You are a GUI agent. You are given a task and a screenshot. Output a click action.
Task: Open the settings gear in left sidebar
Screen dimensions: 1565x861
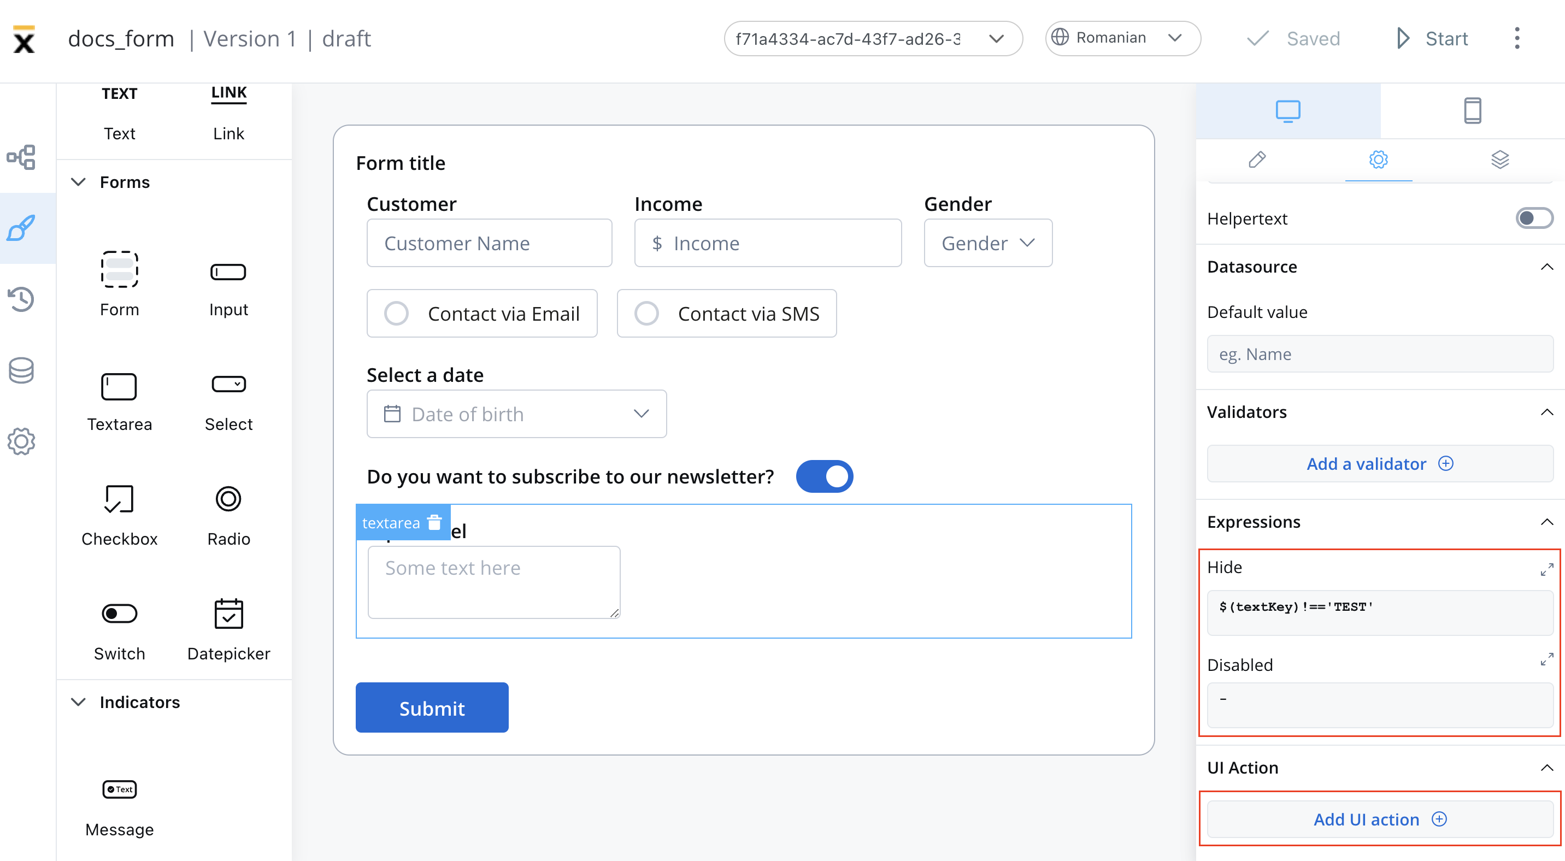pyautogui.click(x=21, y=441)
